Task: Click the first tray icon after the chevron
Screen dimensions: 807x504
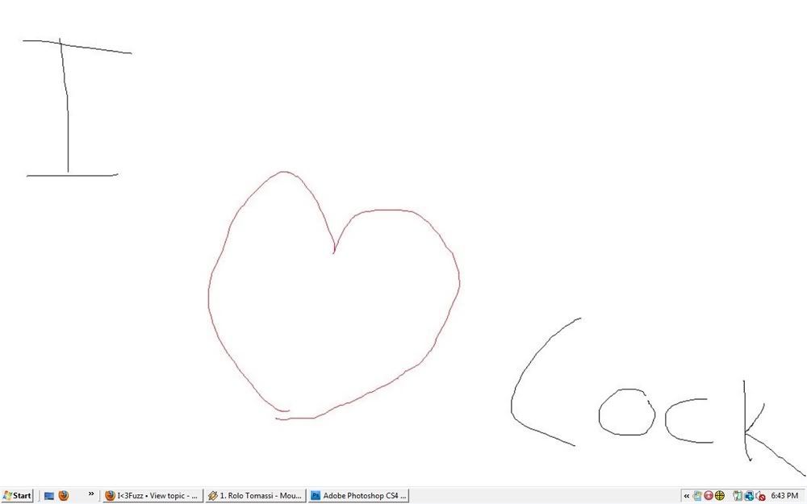Action: click(x=697, y=496)
